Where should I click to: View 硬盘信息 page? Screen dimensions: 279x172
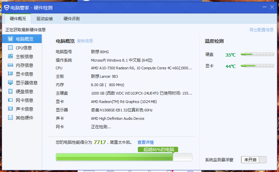click(x=22, y=91)
